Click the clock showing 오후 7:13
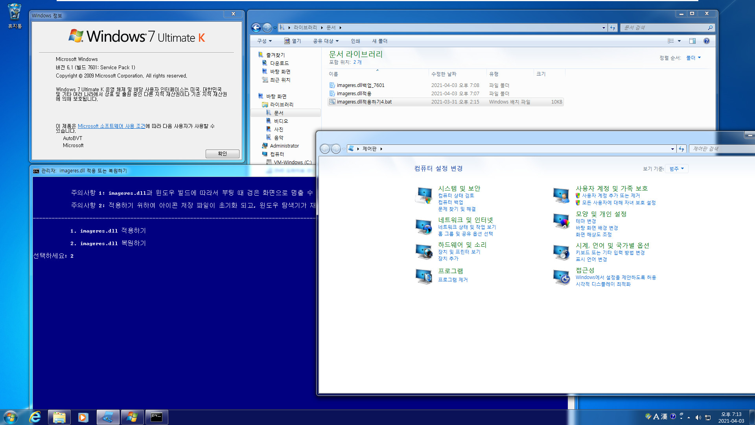Image resolution: width=755 pixels, height=425 pixels. (x=731, y=418)
